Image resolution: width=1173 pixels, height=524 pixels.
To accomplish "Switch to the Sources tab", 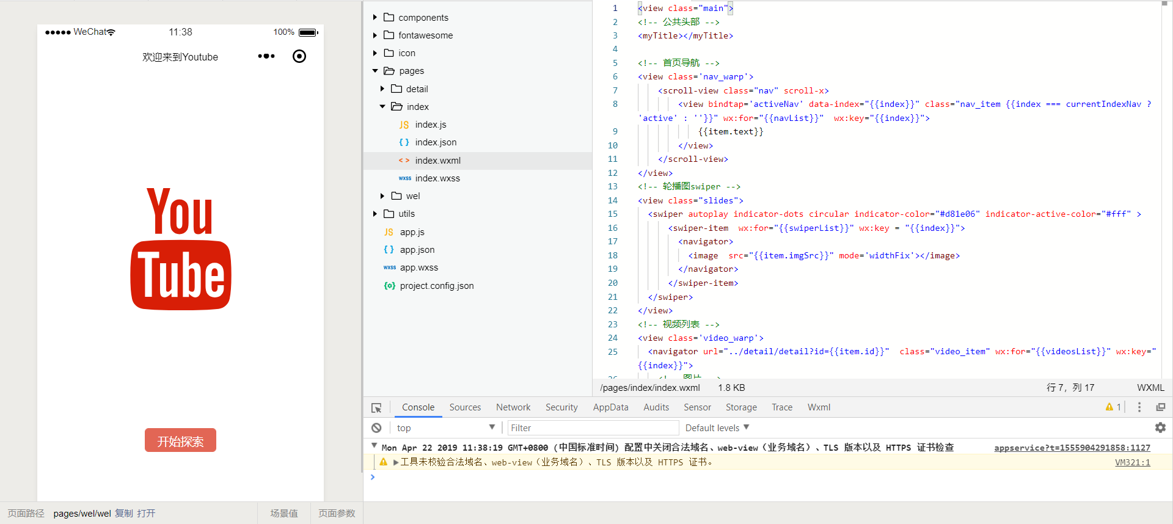I will (x=465, y=407).
